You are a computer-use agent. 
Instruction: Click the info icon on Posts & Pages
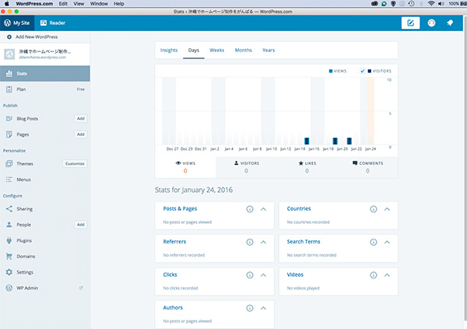(x=250, y=209)
